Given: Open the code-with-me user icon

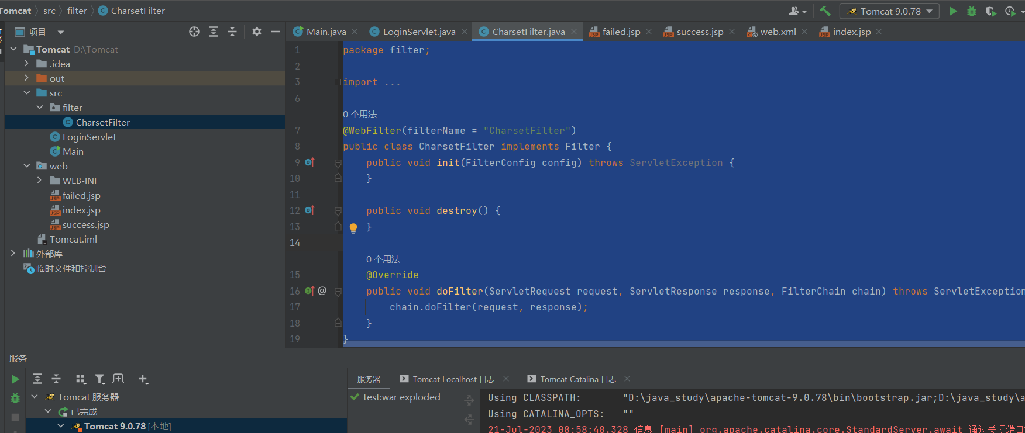Looking at the screenshot, I should 797,11.
